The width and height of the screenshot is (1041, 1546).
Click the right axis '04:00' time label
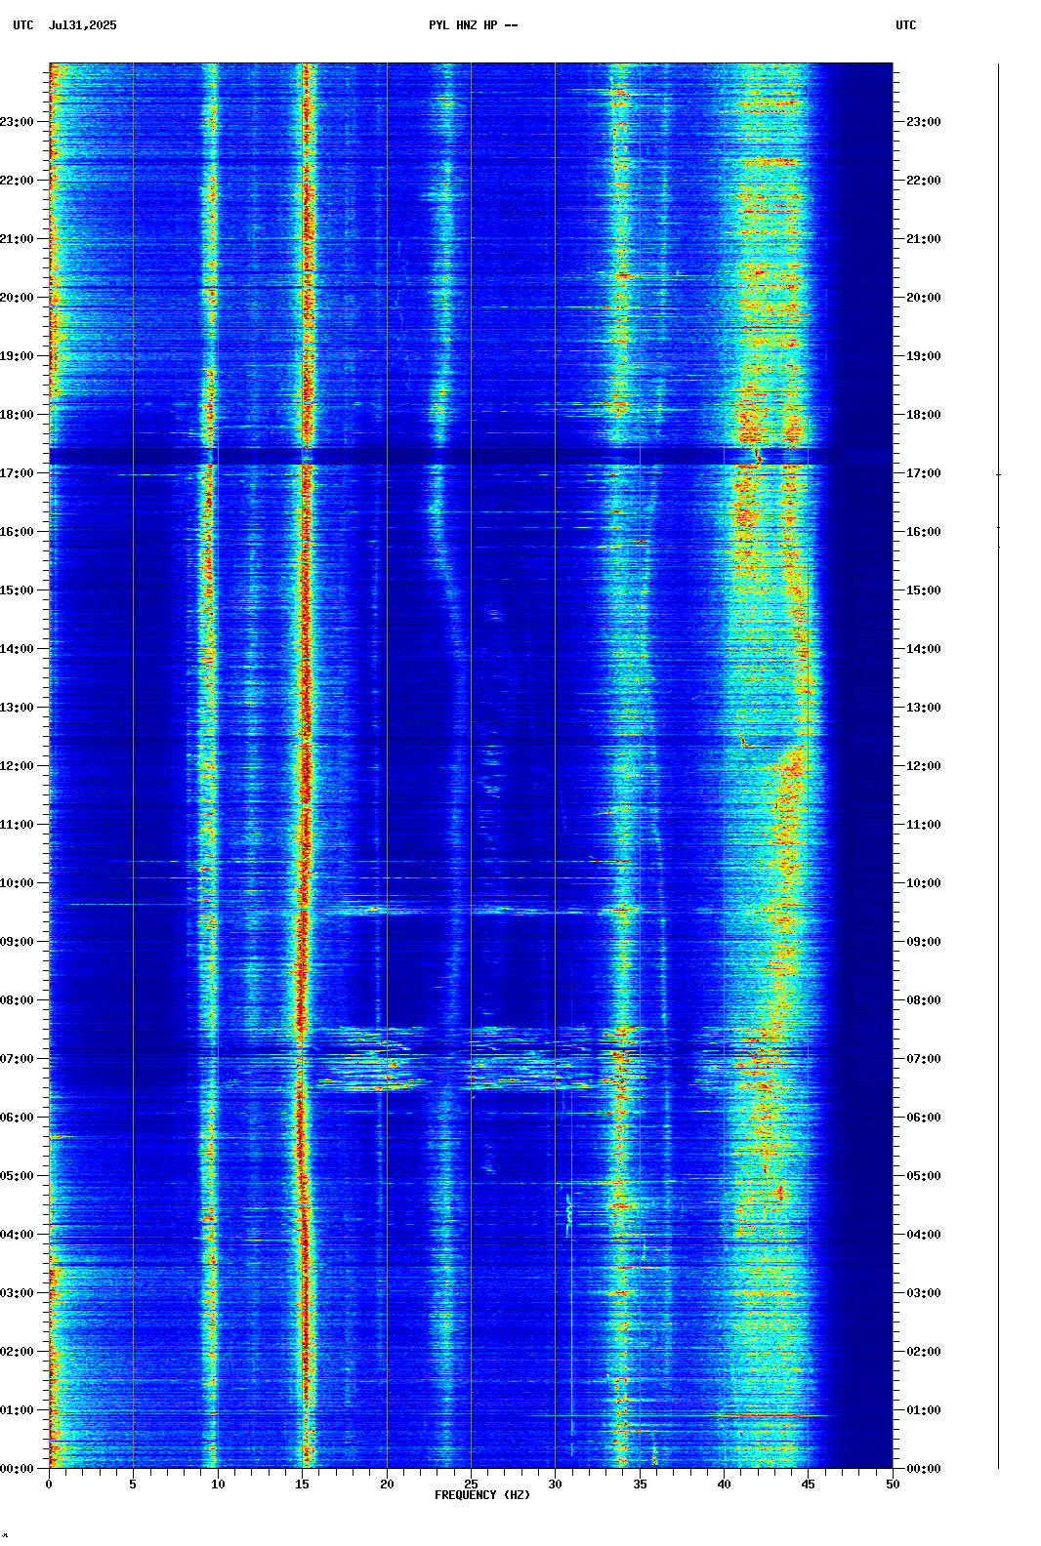pos(924,1235)
